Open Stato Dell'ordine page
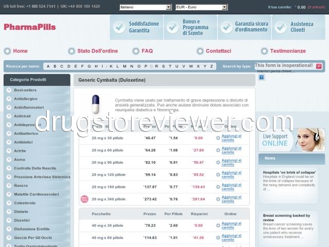Viewport: 329px width, 247px height. point(98,51)
